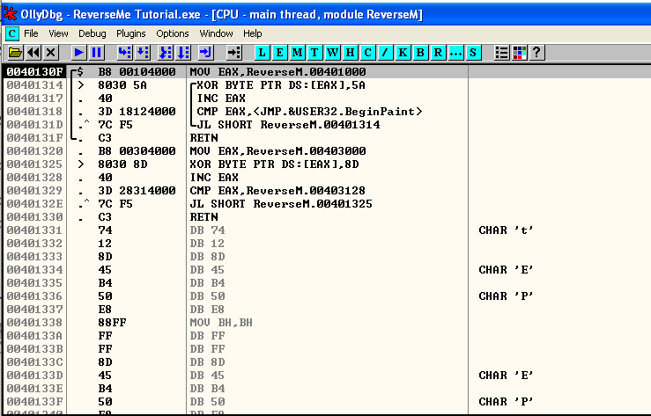The image size is (651, 416).
Task: Select XOR BYTE PTR DS:[EAX],8D instruction
Action: (275, 164)
